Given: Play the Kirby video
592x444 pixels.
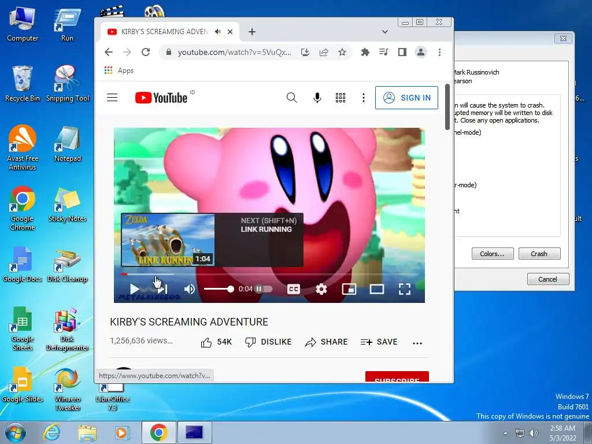Looking at the screenshot, I should tap(134, 289).
